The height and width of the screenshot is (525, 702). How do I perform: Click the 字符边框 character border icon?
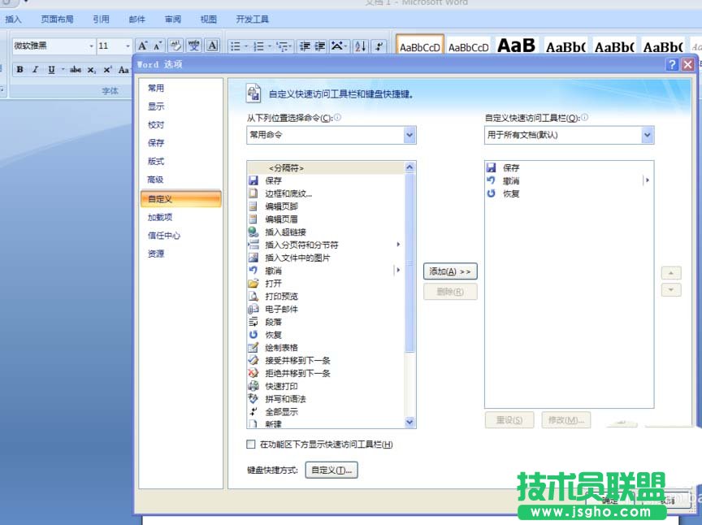[212, 46]
